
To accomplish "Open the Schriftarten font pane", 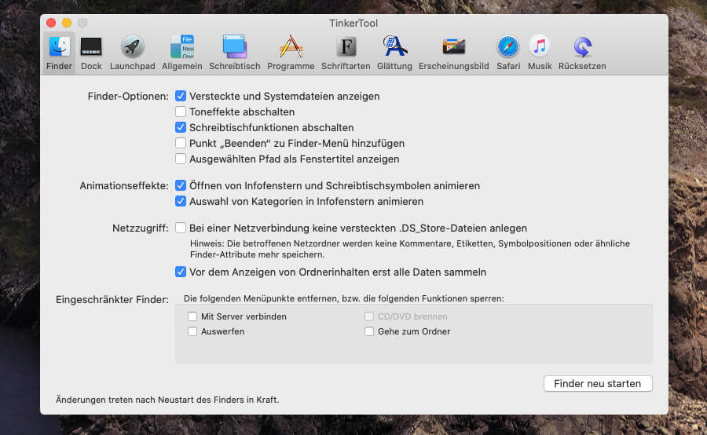I will tap(346, 53).
